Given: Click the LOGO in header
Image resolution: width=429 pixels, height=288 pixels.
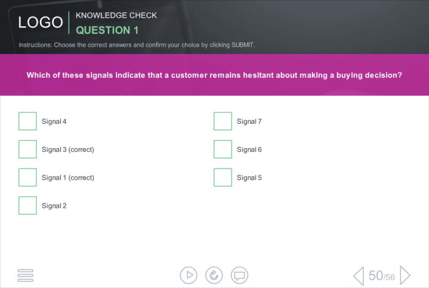Looking at the screenshot, I should tap(40, 23).
